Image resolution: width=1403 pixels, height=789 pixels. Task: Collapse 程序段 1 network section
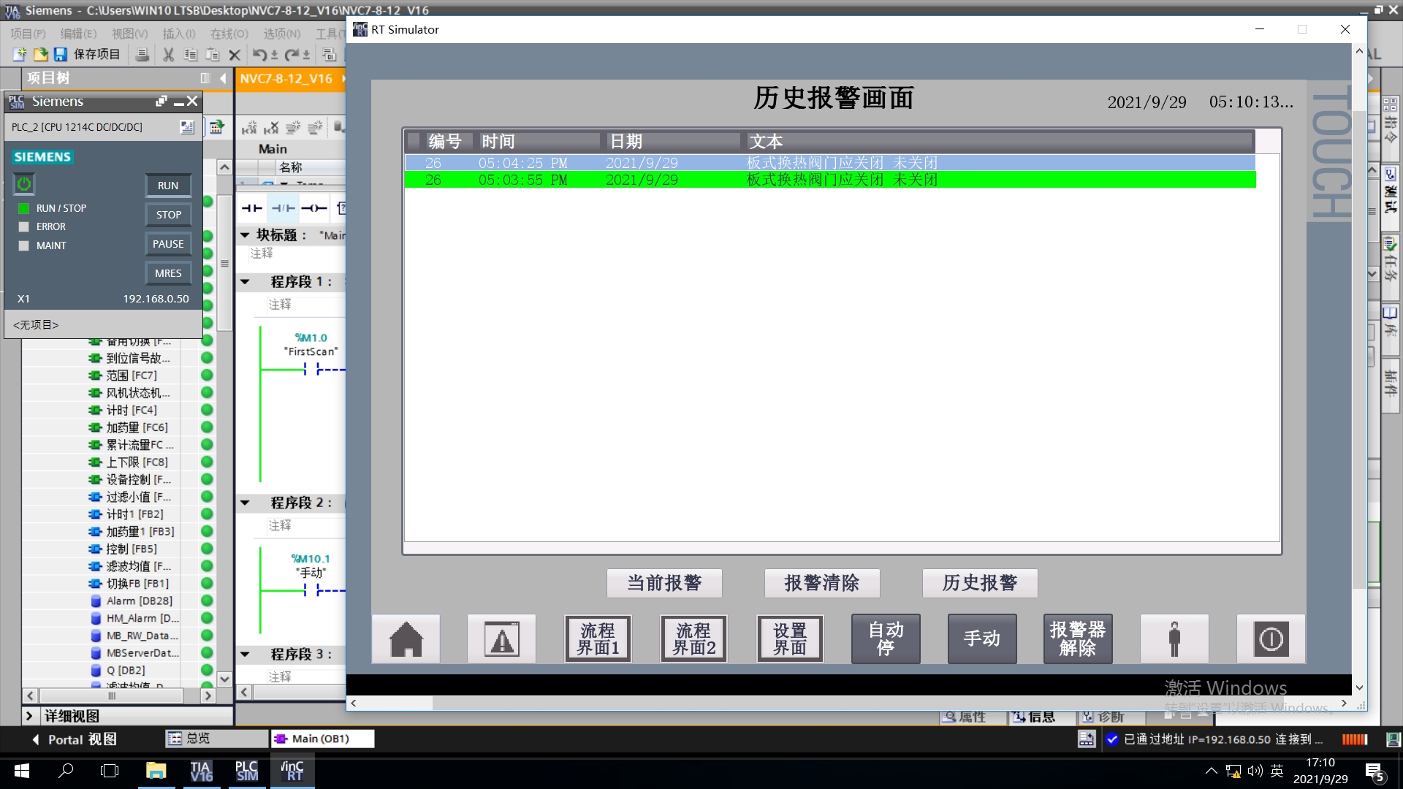pos(246,282)
